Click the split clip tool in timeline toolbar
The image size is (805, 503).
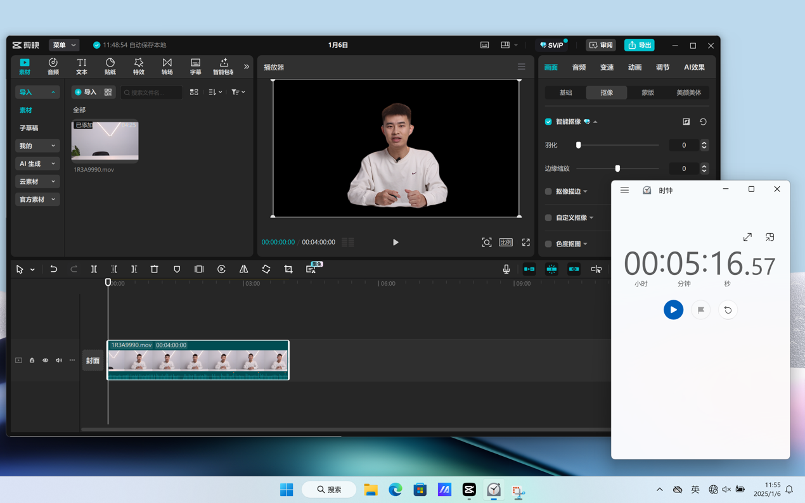[x=94, y=269]
